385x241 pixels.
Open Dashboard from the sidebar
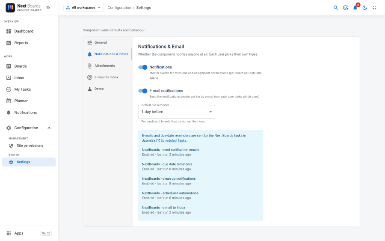[x=29, y=31]
